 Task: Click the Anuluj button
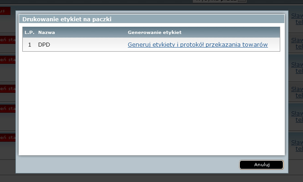point(261,165)
